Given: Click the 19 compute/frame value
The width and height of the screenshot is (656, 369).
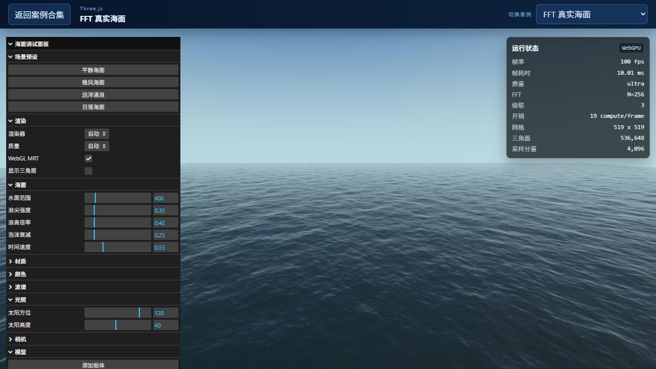Looking at the screenshot, I should [x=617, y=116].
